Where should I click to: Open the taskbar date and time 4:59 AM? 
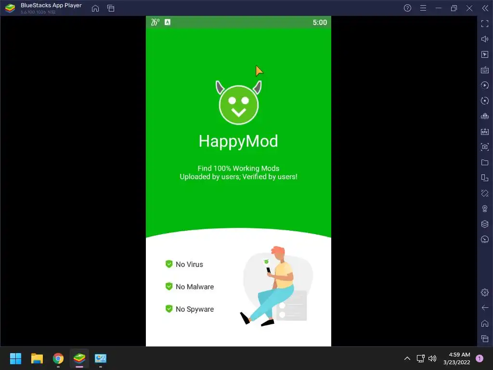457,358
